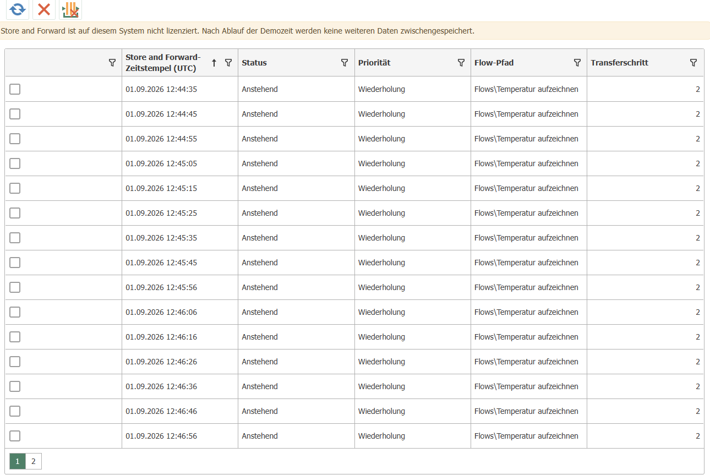Click the timestamp 01.09.2026 12:44:45
The width and height of the screenshot is (710, 475).
click(161, 114)
